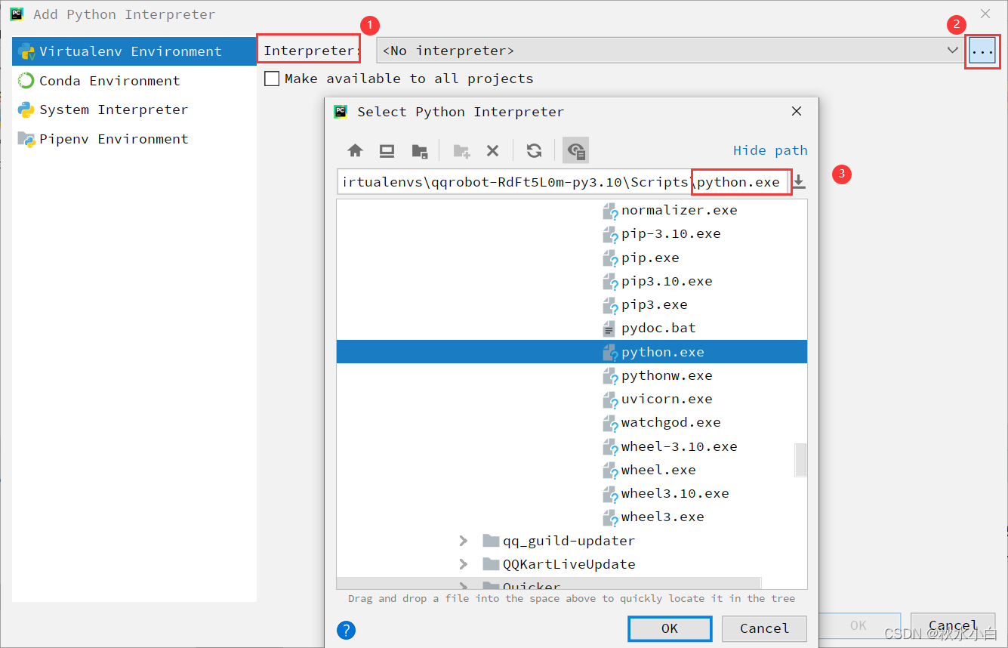The image size is (1008, 648).
Task: Click the file tree vertical scrollbar thumb
Action: [801, 460]
